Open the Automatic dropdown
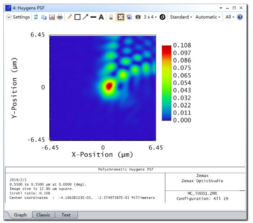Viewport: 253px width, 223px height. pos(207,17)
